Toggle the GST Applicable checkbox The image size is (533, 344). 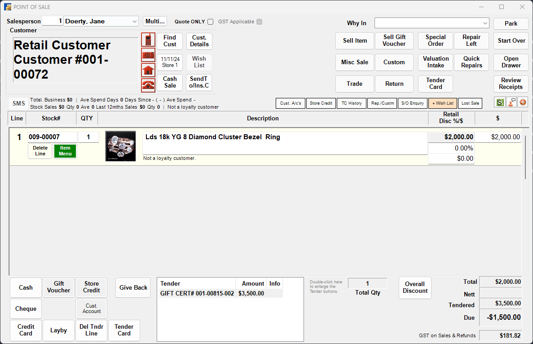(259, 22)
